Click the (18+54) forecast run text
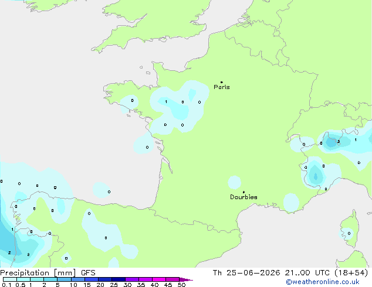This screenshot has height=287, width=372. pos(351,273)
